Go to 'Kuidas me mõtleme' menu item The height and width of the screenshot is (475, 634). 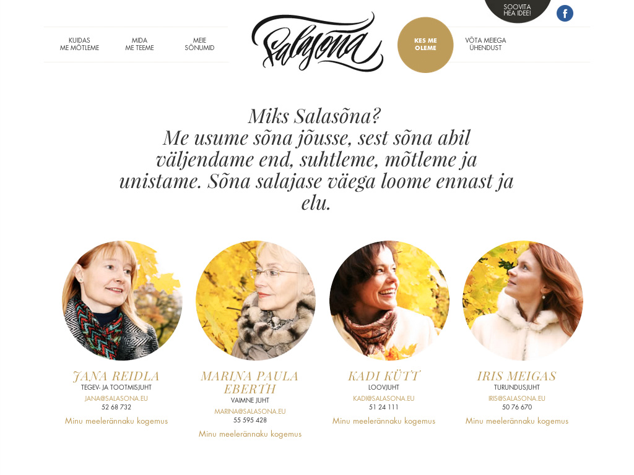(79, 44)
